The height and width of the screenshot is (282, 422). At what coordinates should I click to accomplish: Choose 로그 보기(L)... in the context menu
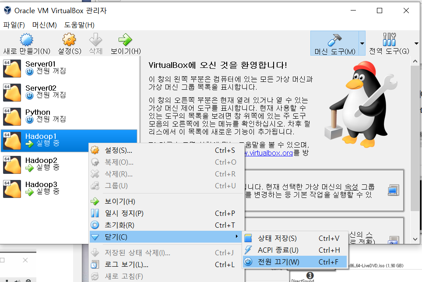point(166,264)
